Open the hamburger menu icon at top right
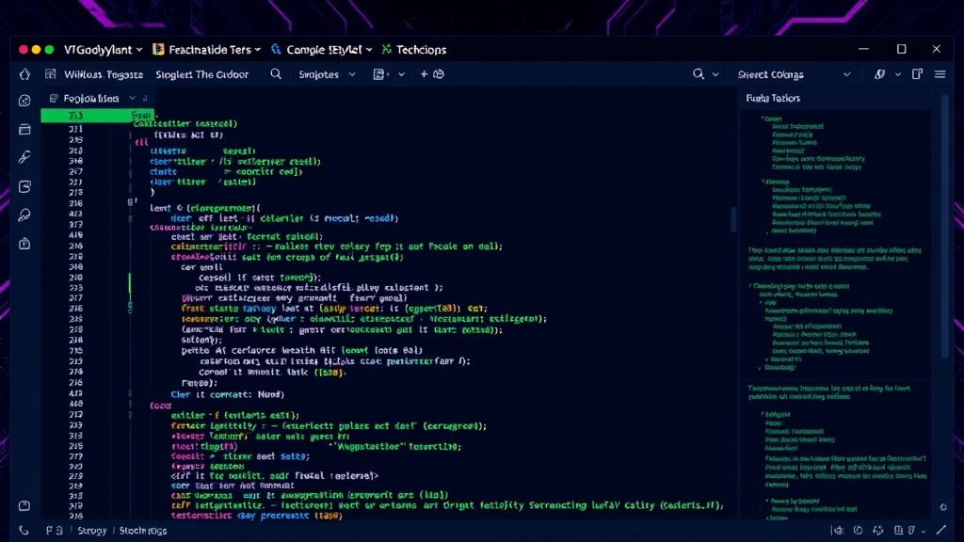This screenshot has height=542, width=964. click(x=939, y=73)
